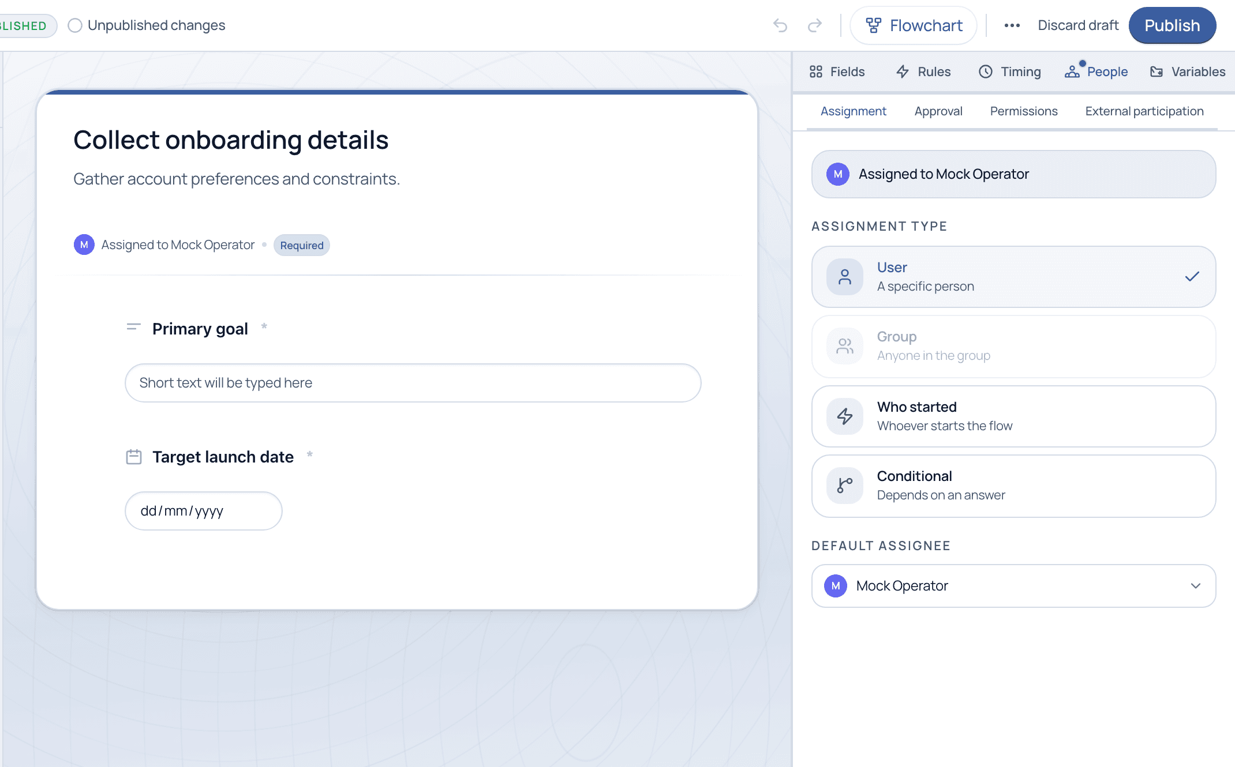Screen dimensions: 1235x767
Task: Open the Default assignee dropdown
Action: (1013, 586)
